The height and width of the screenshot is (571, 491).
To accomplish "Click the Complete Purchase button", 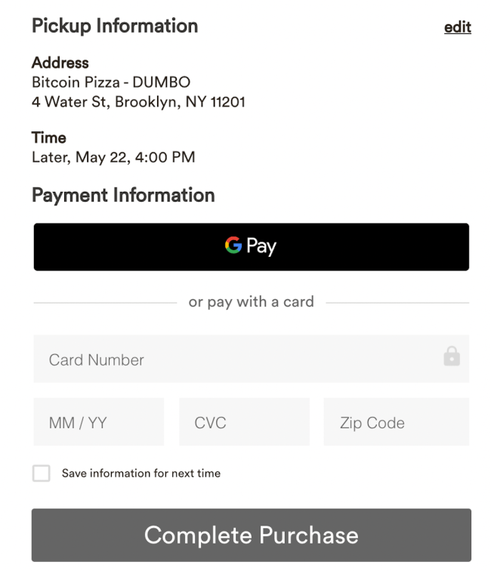I will pyautogui.click(x=251, y=535).
